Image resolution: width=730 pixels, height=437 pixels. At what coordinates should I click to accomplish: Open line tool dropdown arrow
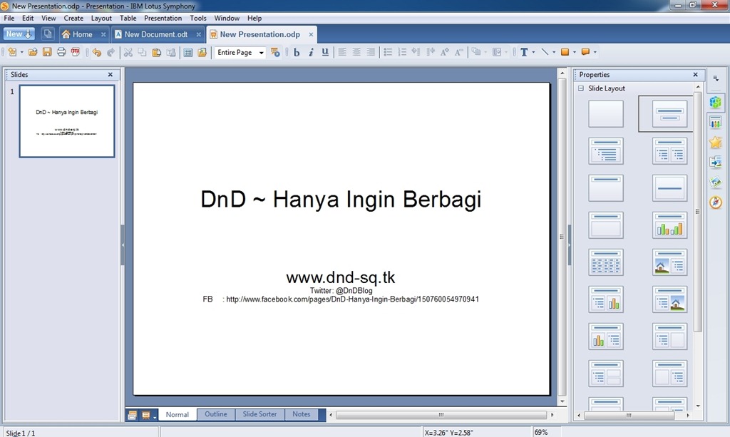click(x=554, y=52)
